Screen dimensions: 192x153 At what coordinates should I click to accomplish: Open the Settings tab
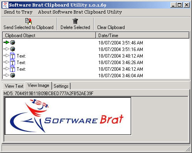click(x=61, y=86)
